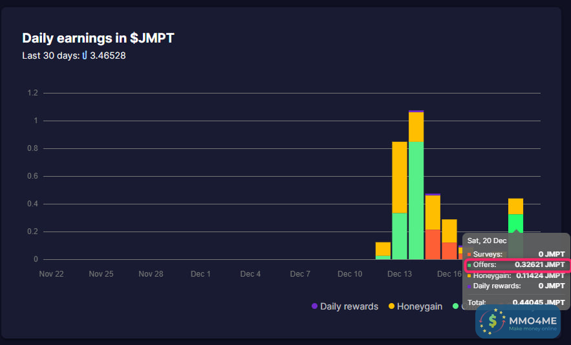Screen dimensions: 571x345
Task: Open the MMO4ME Make money online link
Action: 532,322
